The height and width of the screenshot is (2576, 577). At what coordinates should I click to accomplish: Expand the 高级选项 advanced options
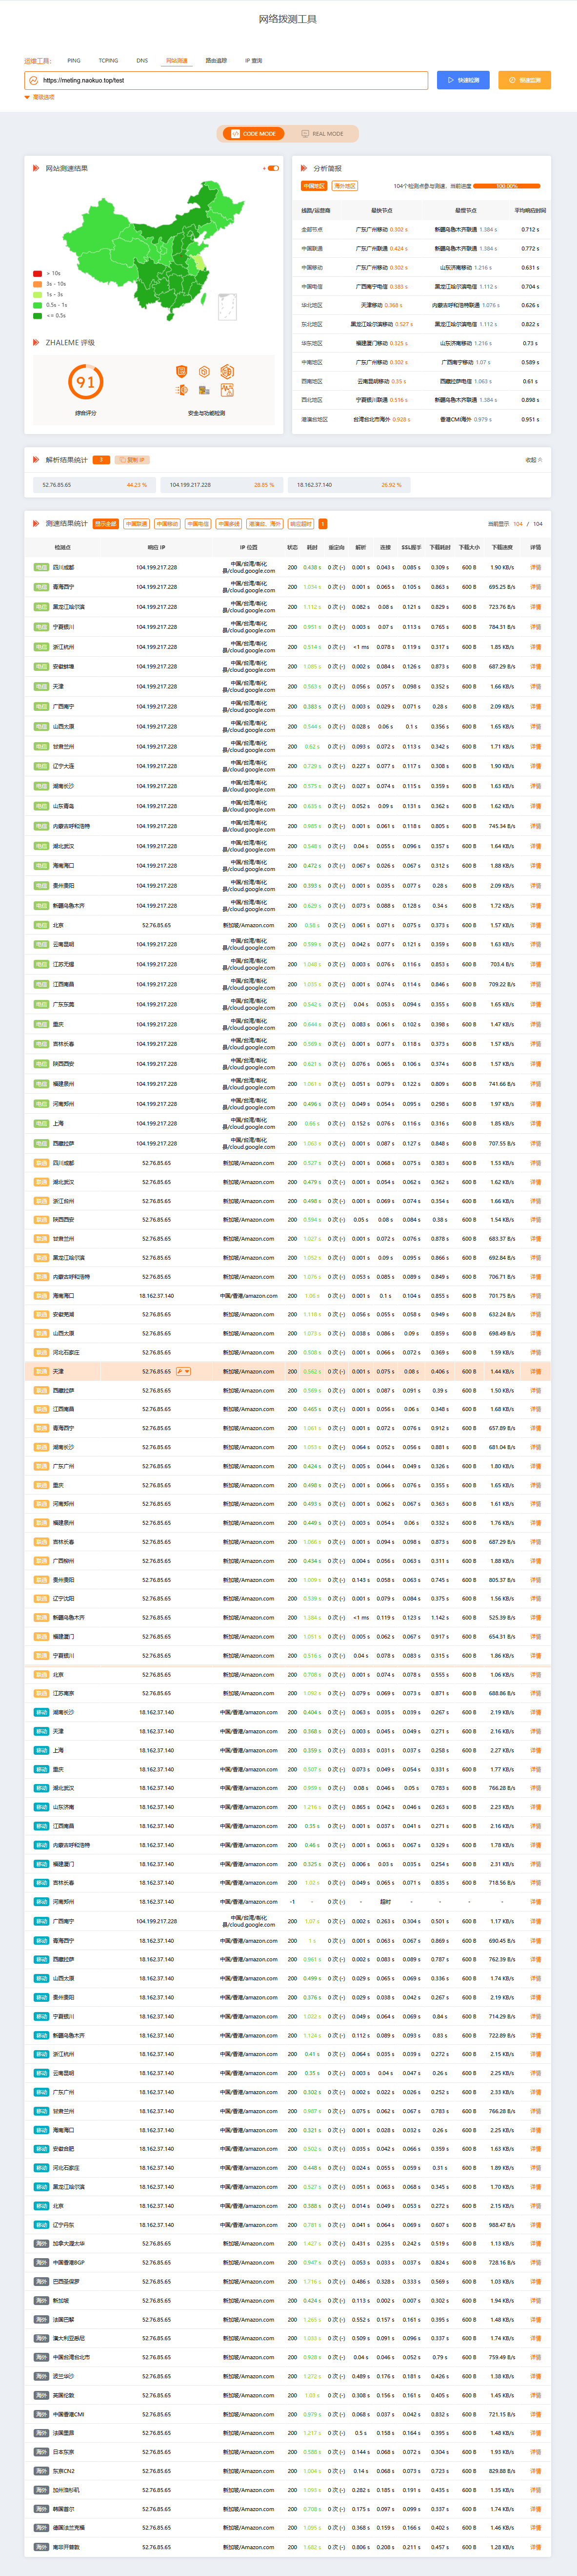pos(40,97)
